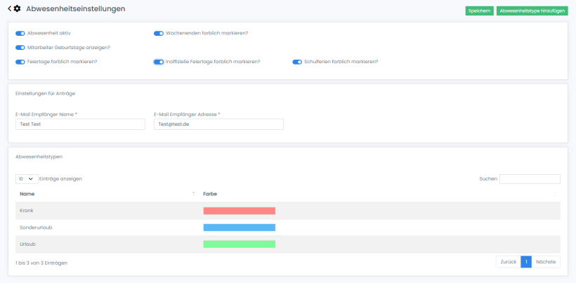Switch off Schulferien farblich markieren

(297, 62)
